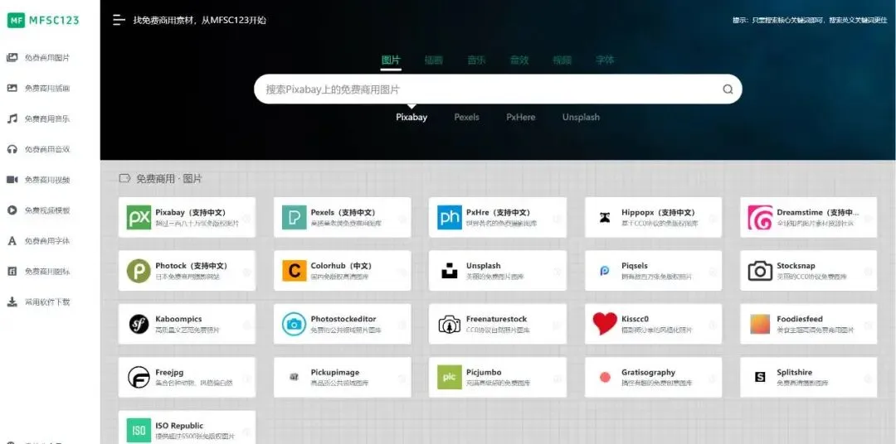
Task: Switch to the 视频 search tab
Action: point(562,60)
